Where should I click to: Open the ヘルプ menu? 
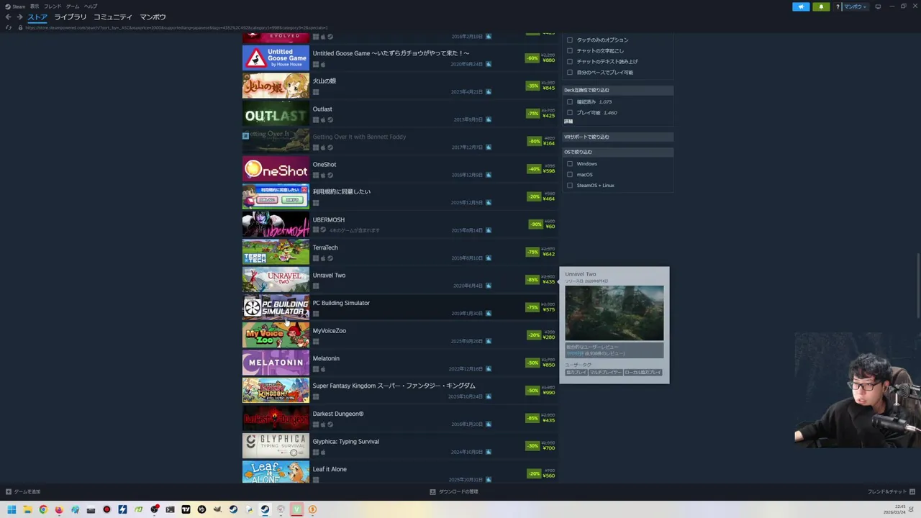click(91, 6)
